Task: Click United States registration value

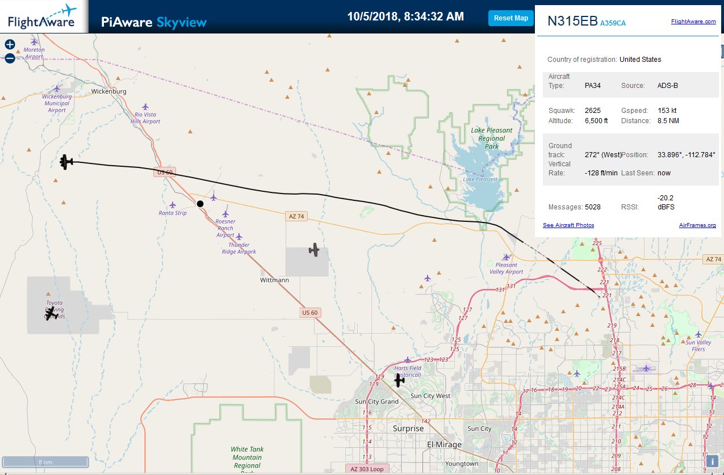Action: 641,59
